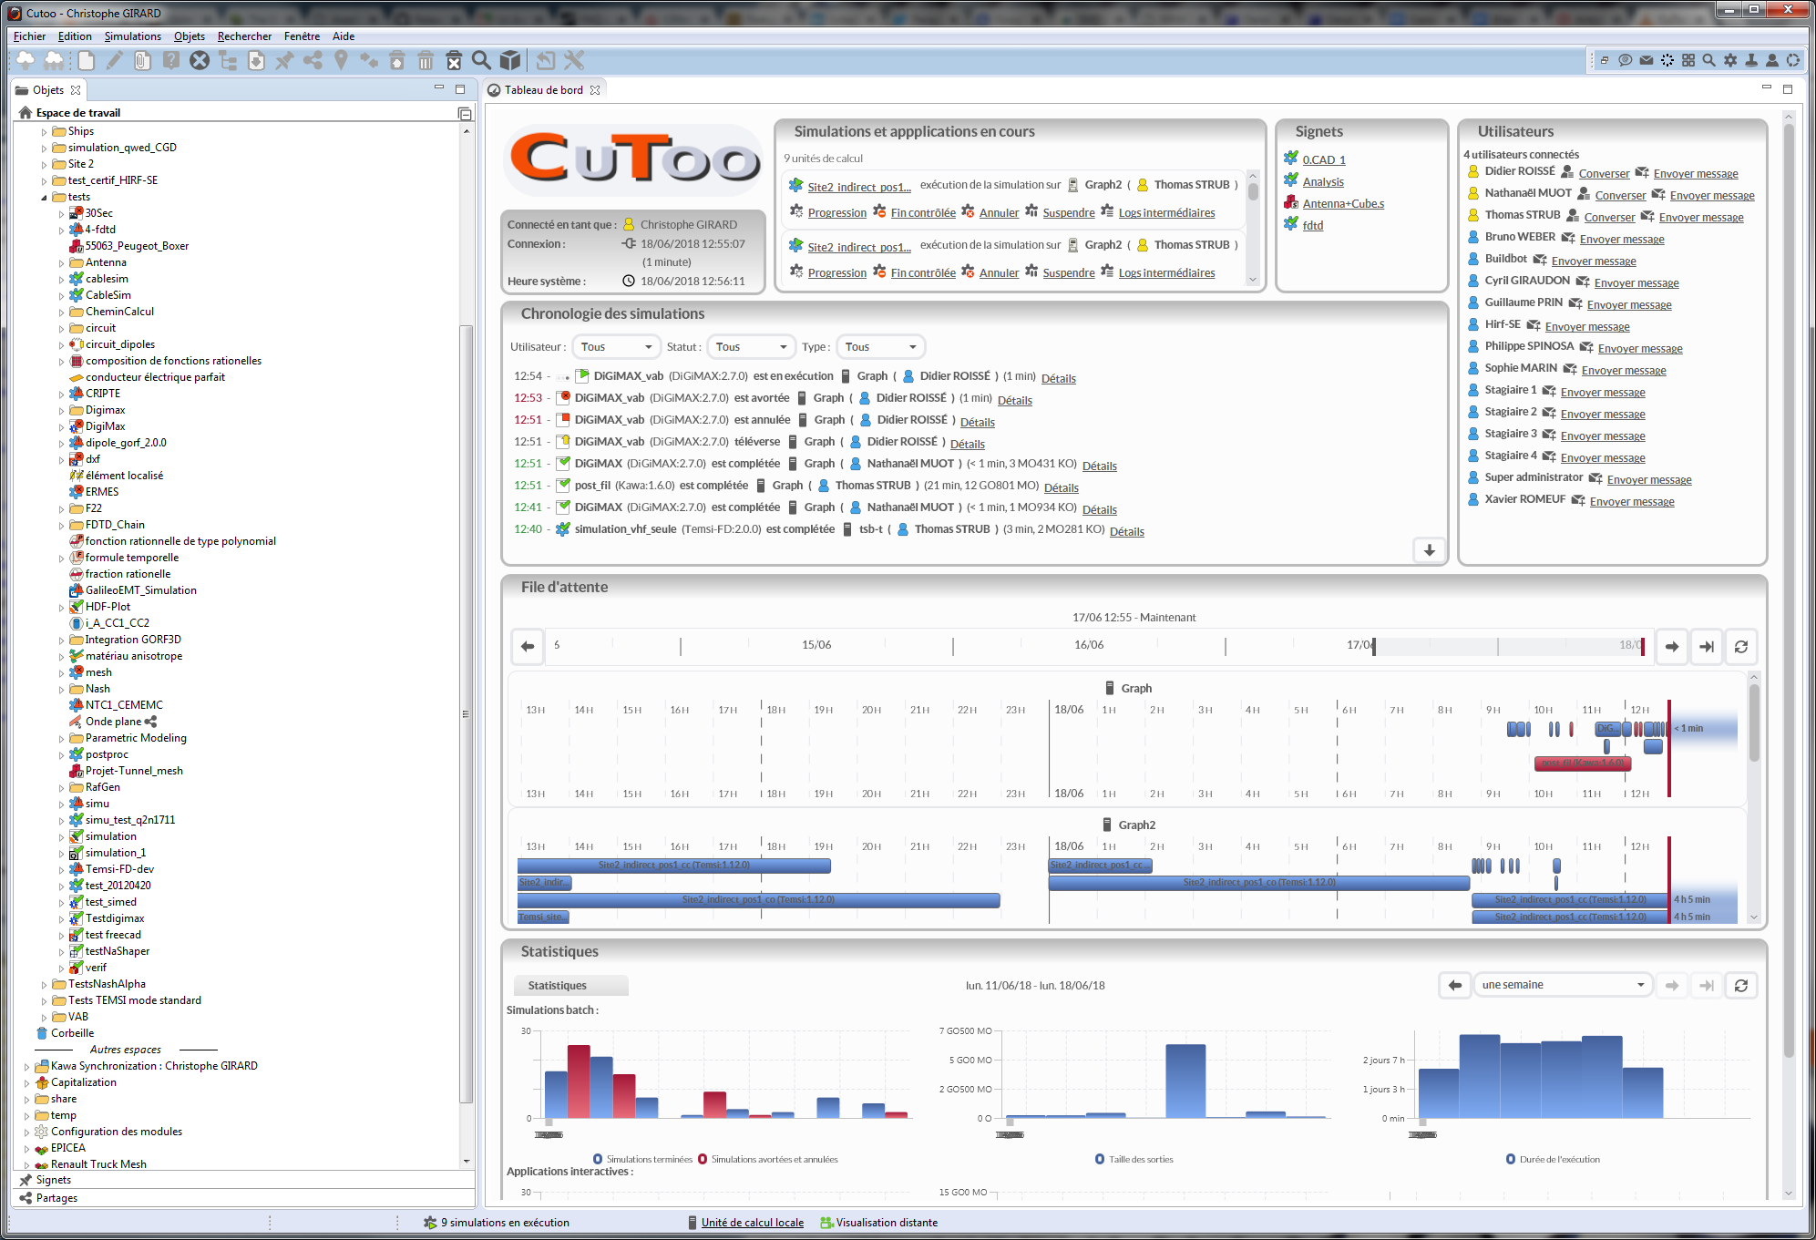Click the user profile icon in right toolbar
The image size is (1816, 1240).
pyautogui.click(x=1772, y=60)
